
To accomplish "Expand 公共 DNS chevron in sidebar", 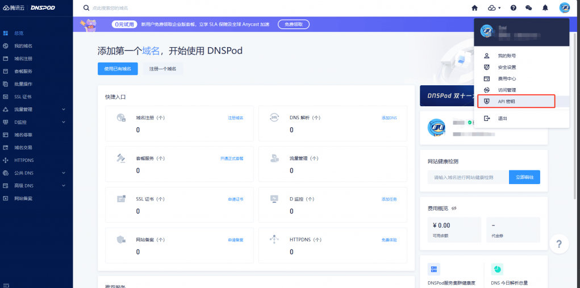I will pyautogui.click(x=64, y=173).
